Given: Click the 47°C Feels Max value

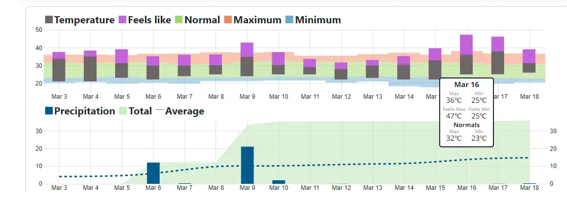Looking at the screenshot, I should coord(453,116).
